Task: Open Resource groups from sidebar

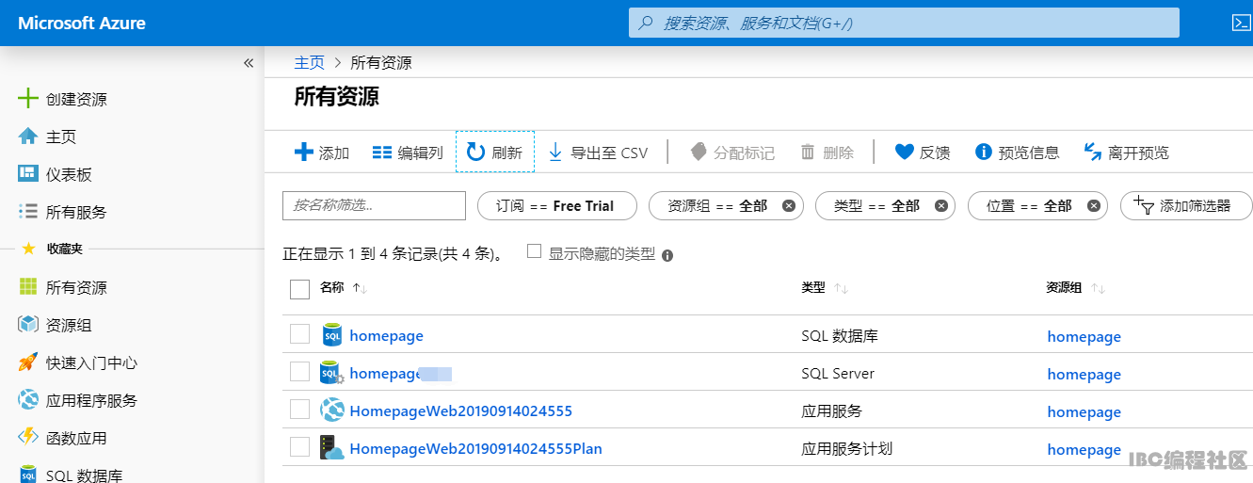Action: 69,325
